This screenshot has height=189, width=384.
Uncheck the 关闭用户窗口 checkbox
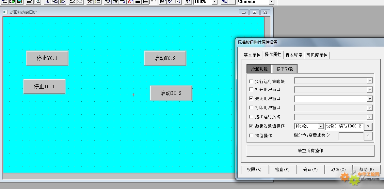coord(251,98)
